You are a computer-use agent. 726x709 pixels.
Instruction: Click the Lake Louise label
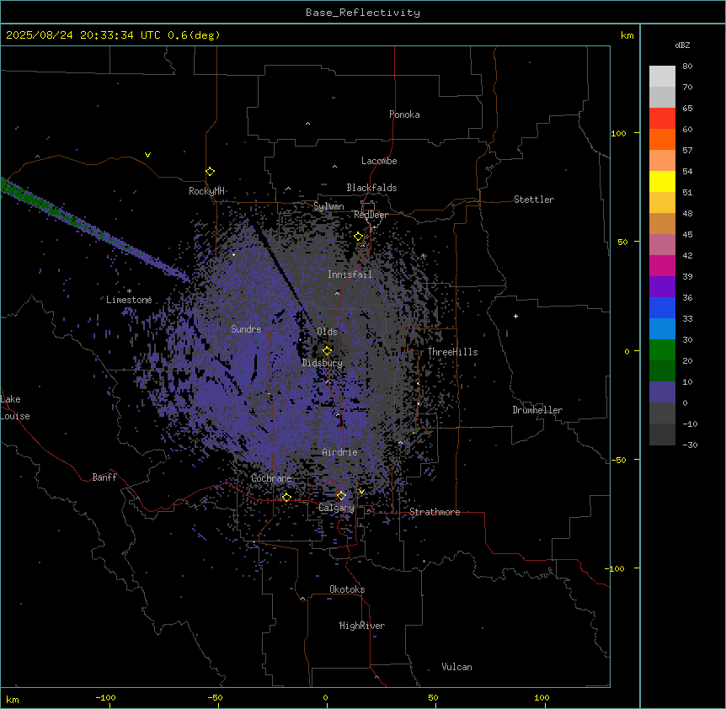15,408
